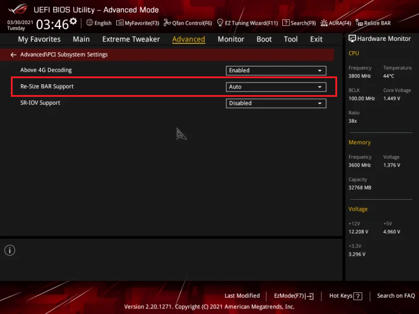The width and height of the screenshot is (419, 314).
Task: Toggle ReSize BAR from the top toolbar
Action: click(x=373, y=23)
